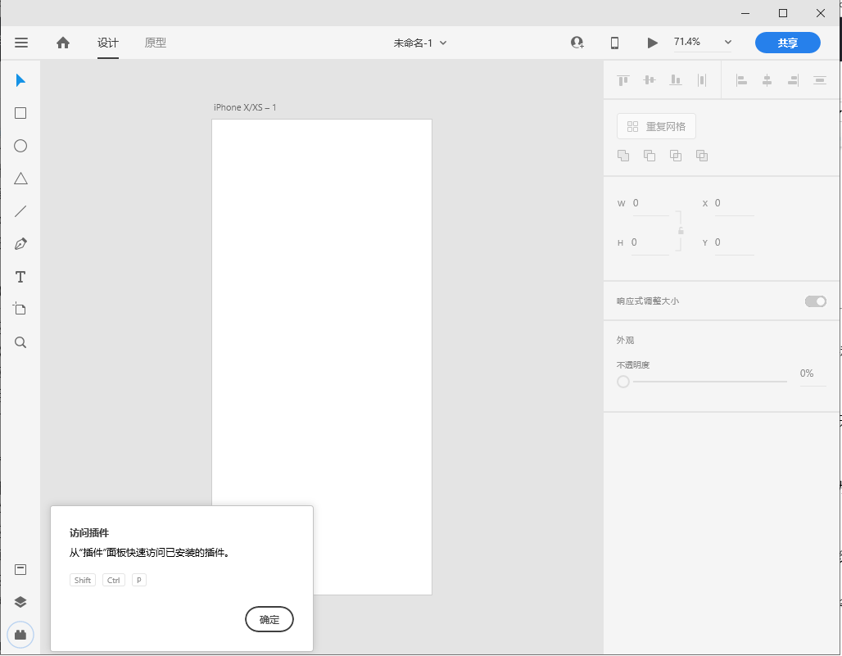Click the align center horizontally icon
Viewport: 842px width, 656px height.
[767, 80]
